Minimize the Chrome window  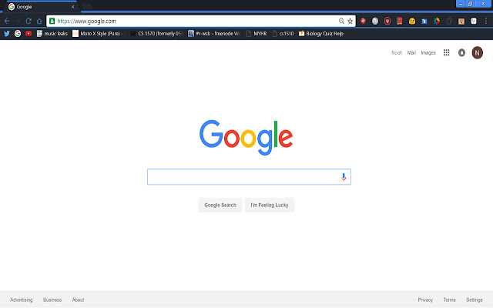[x=461, y=3]
